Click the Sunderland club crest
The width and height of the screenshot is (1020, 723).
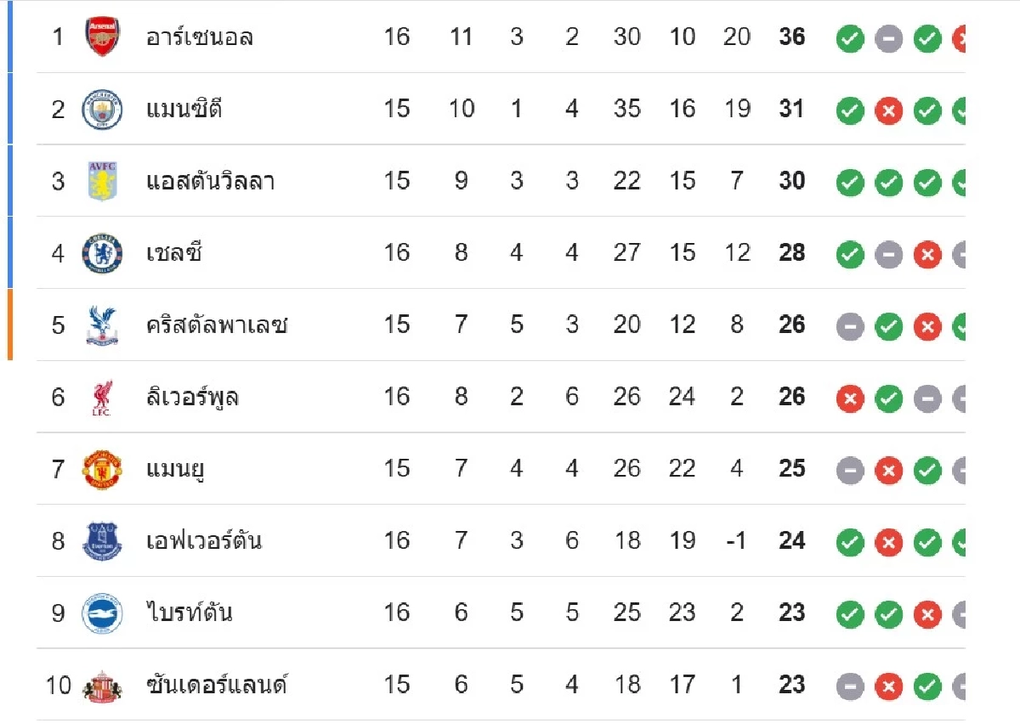[102, 686]
